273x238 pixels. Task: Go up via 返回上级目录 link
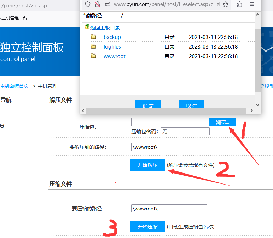105,27
